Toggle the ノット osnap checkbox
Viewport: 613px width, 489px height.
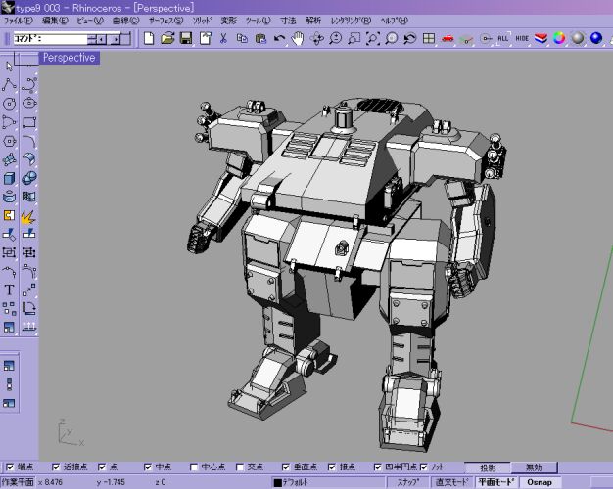pyautogui.click(x=424, y=467)
